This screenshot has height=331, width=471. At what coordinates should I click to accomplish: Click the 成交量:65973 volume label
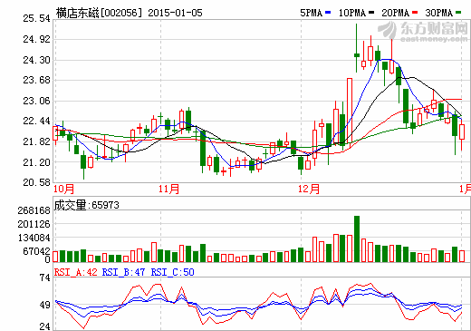(x=86, y=205)
